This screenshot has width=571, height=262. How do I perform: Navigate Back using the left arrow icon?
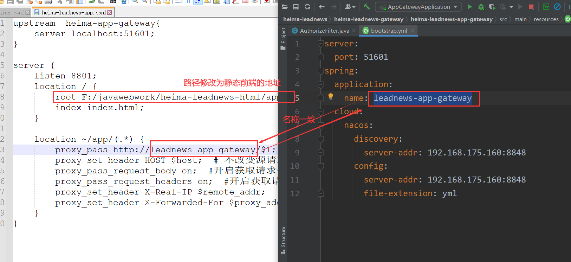point(322,7)
